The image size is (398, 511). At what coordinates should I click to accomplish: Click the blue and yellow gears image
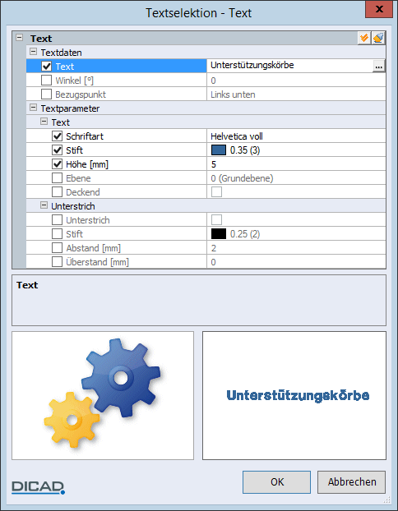coord(103,393)
